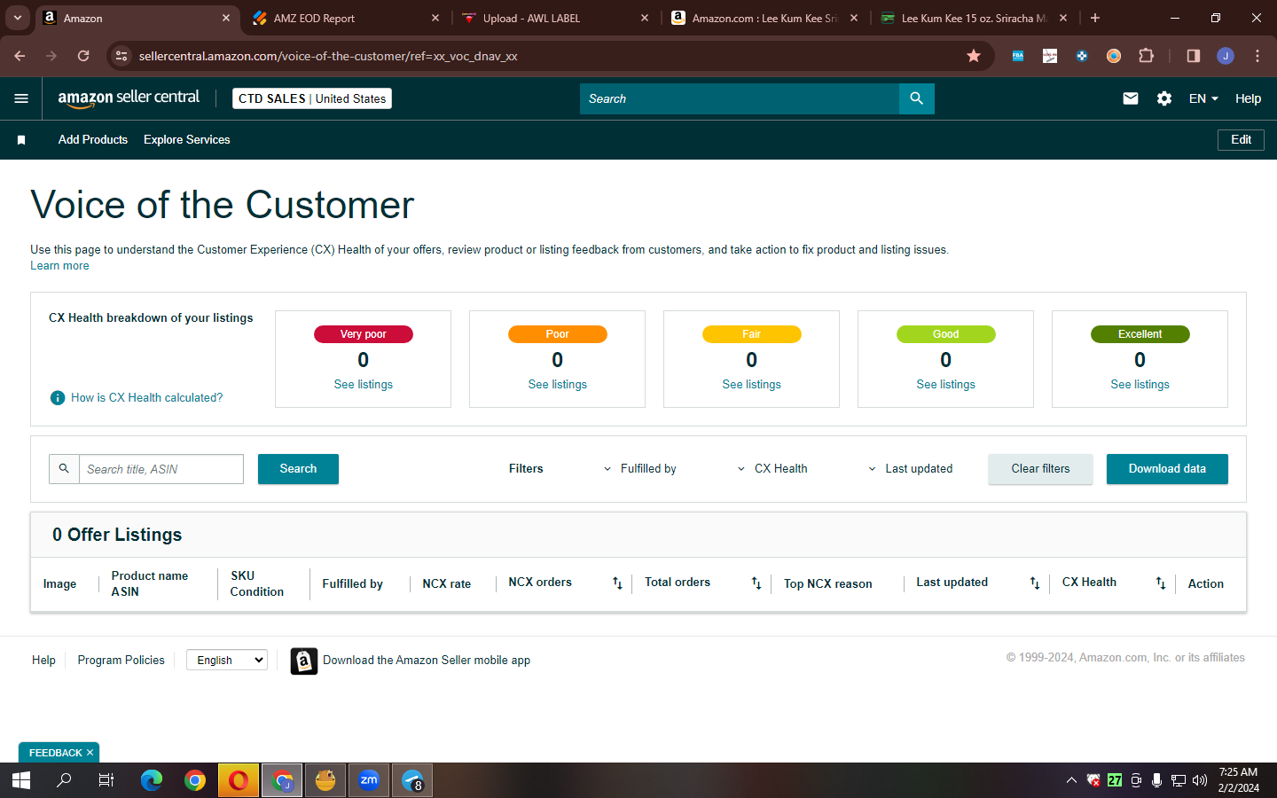Open the Seller Central hamburger menu
1277x798 pixels.
click(x=21, y=98)
